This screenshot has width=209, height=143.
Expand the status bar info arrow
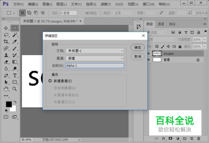point(79,140)
